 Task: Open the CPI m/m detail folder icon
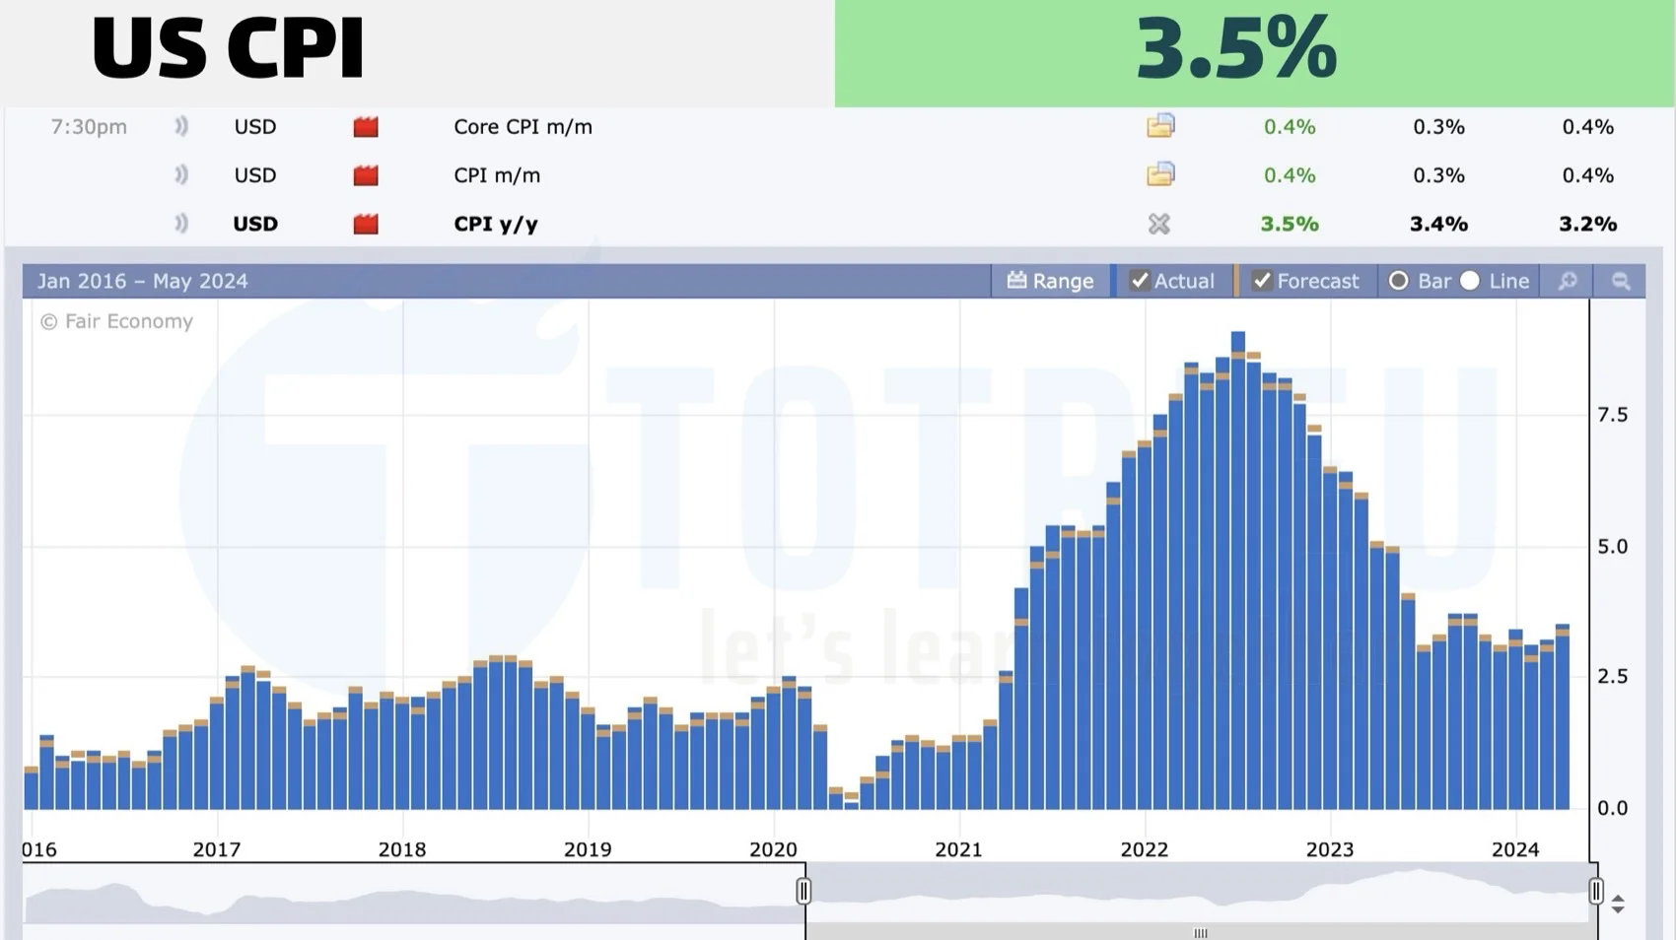tap(1160, 174)
